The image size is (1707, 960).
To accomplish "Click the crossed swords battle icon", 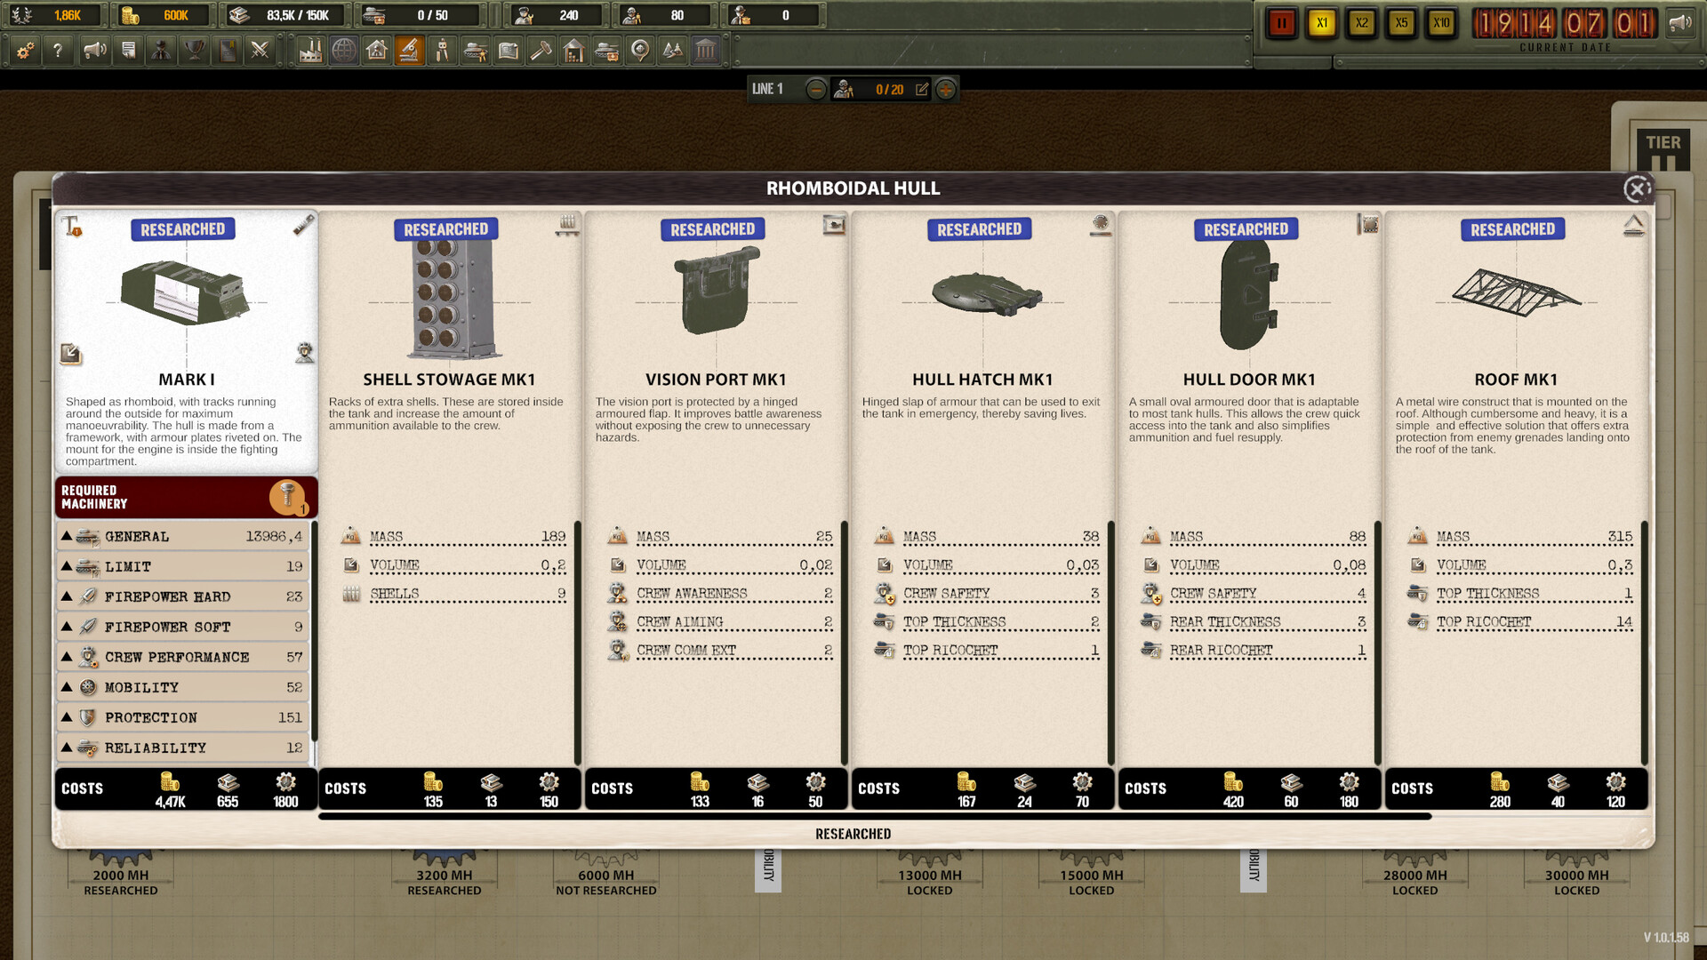I will click(261, 51).
